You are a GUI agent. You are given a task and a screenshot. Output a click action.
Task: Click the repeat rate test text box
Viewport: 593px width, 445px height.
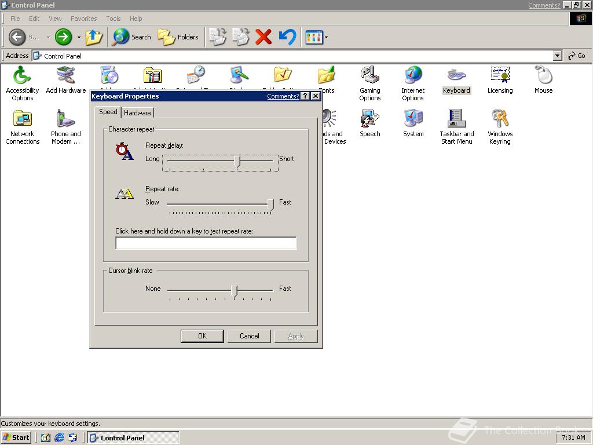point(206,243)
